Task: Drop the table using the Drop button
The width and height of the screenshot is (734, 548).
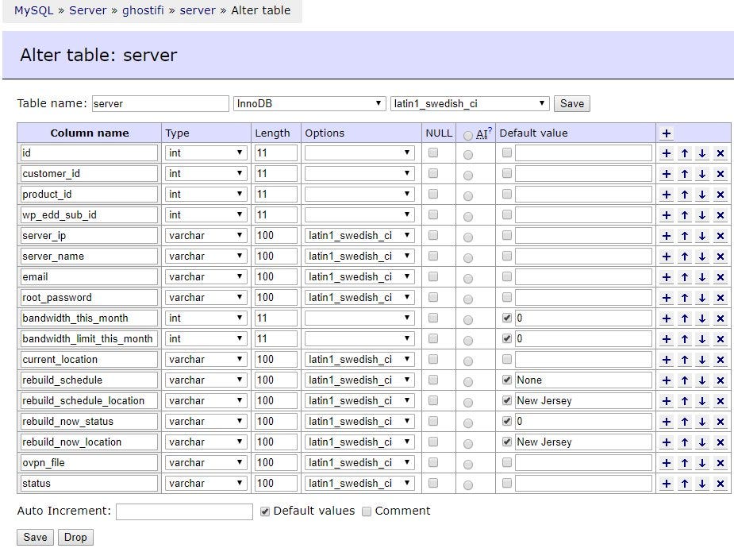Action: 75,537
